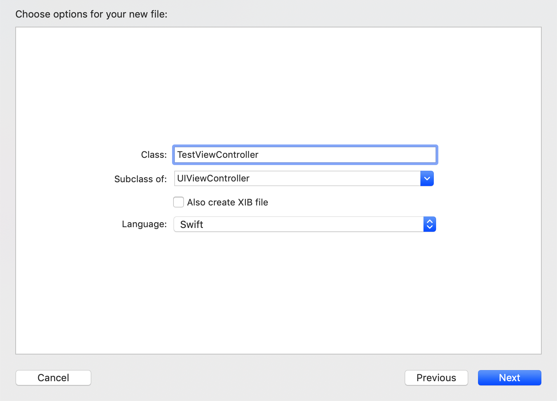Viewport: 557px width, 401px height.
Task: Click the "Also create XIB file" label text
Action: tap(227, 202)
